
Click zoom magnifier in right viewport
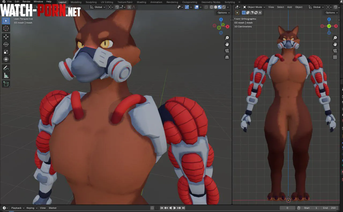pos(335,38)
